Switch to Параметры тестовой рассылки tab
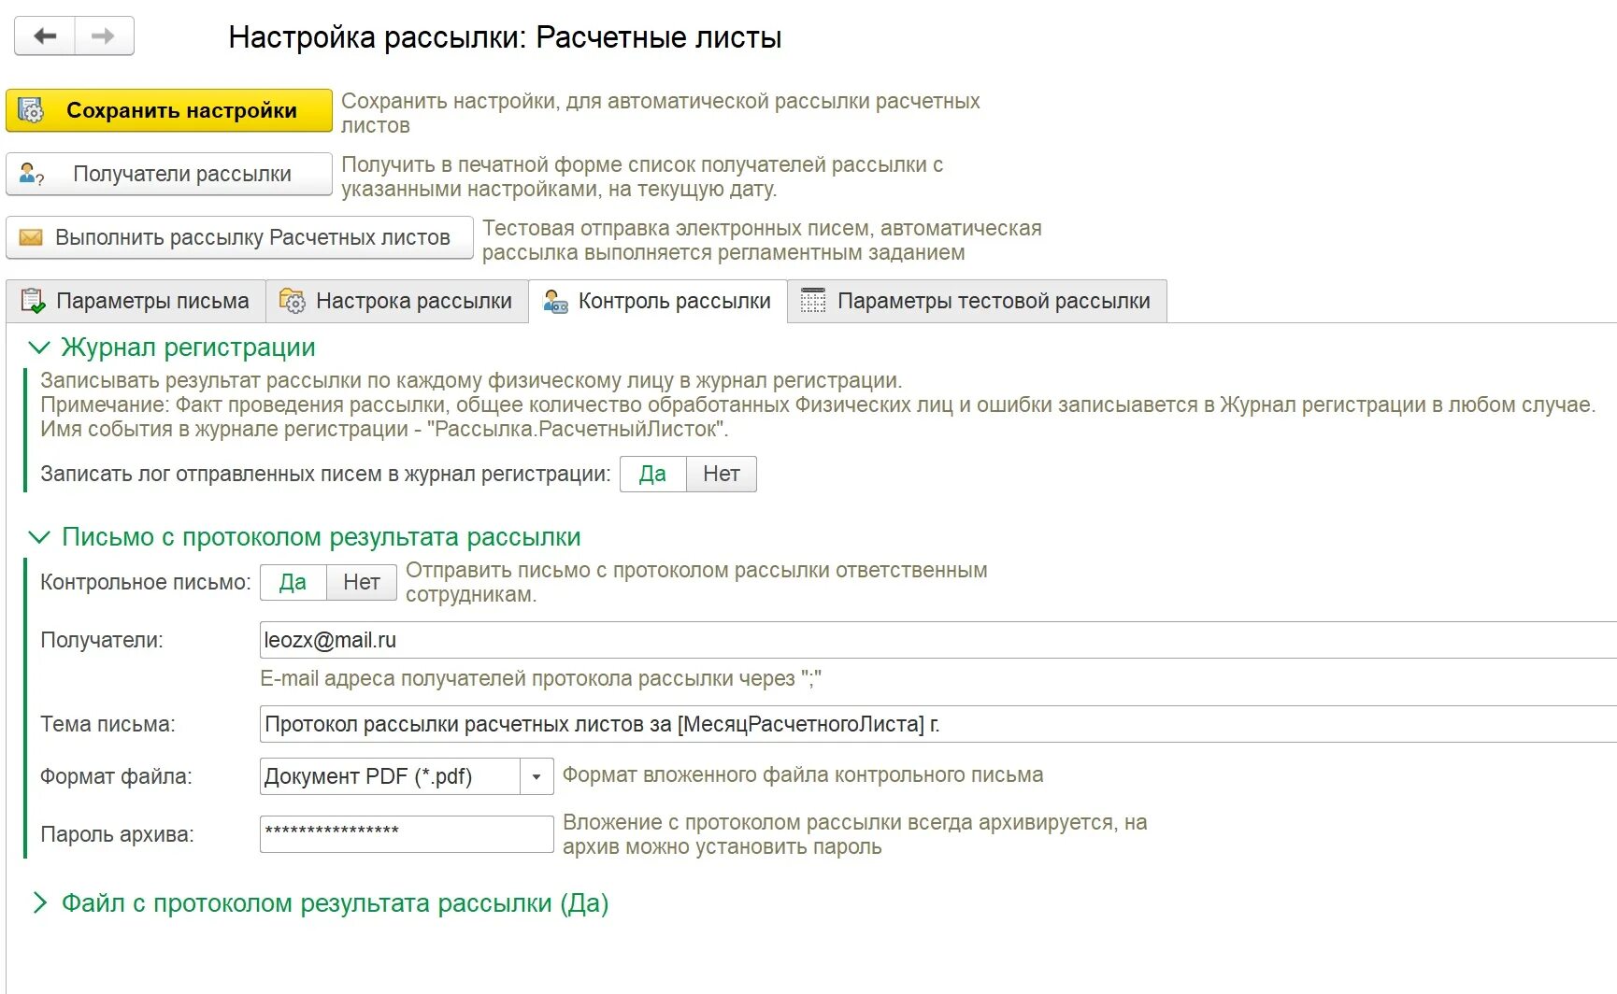This screenshot has width=1617, height=994. click(x=978, y=301)
